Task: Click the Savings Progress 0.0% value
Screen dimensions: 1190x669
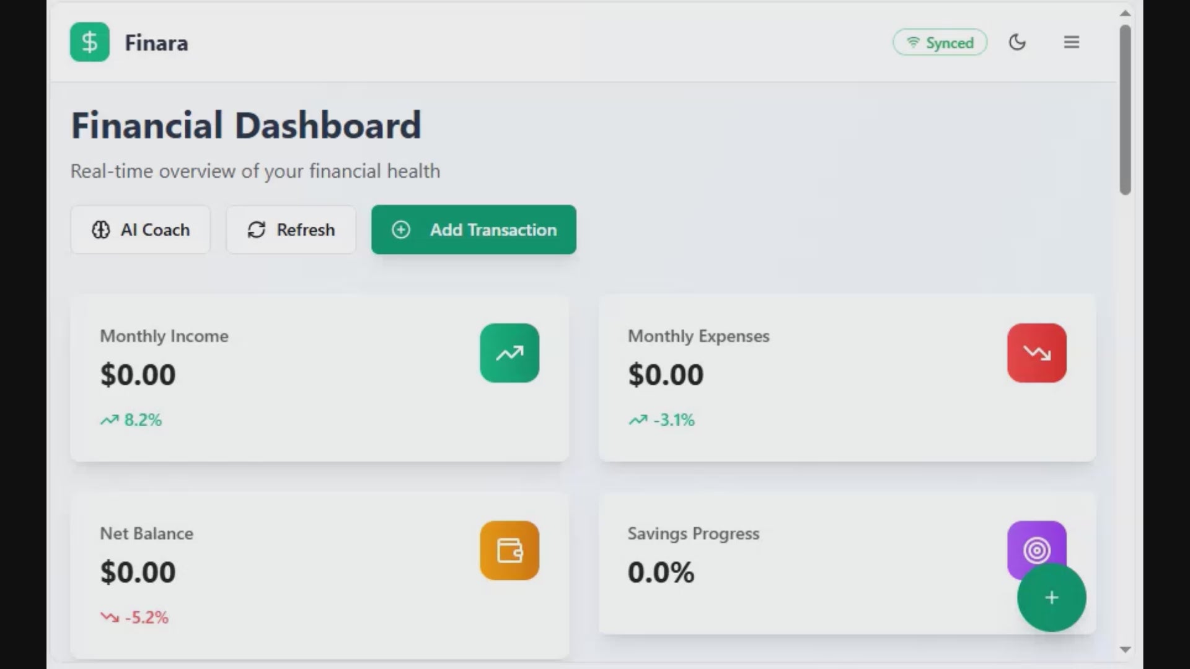Action: pos(661,572)
